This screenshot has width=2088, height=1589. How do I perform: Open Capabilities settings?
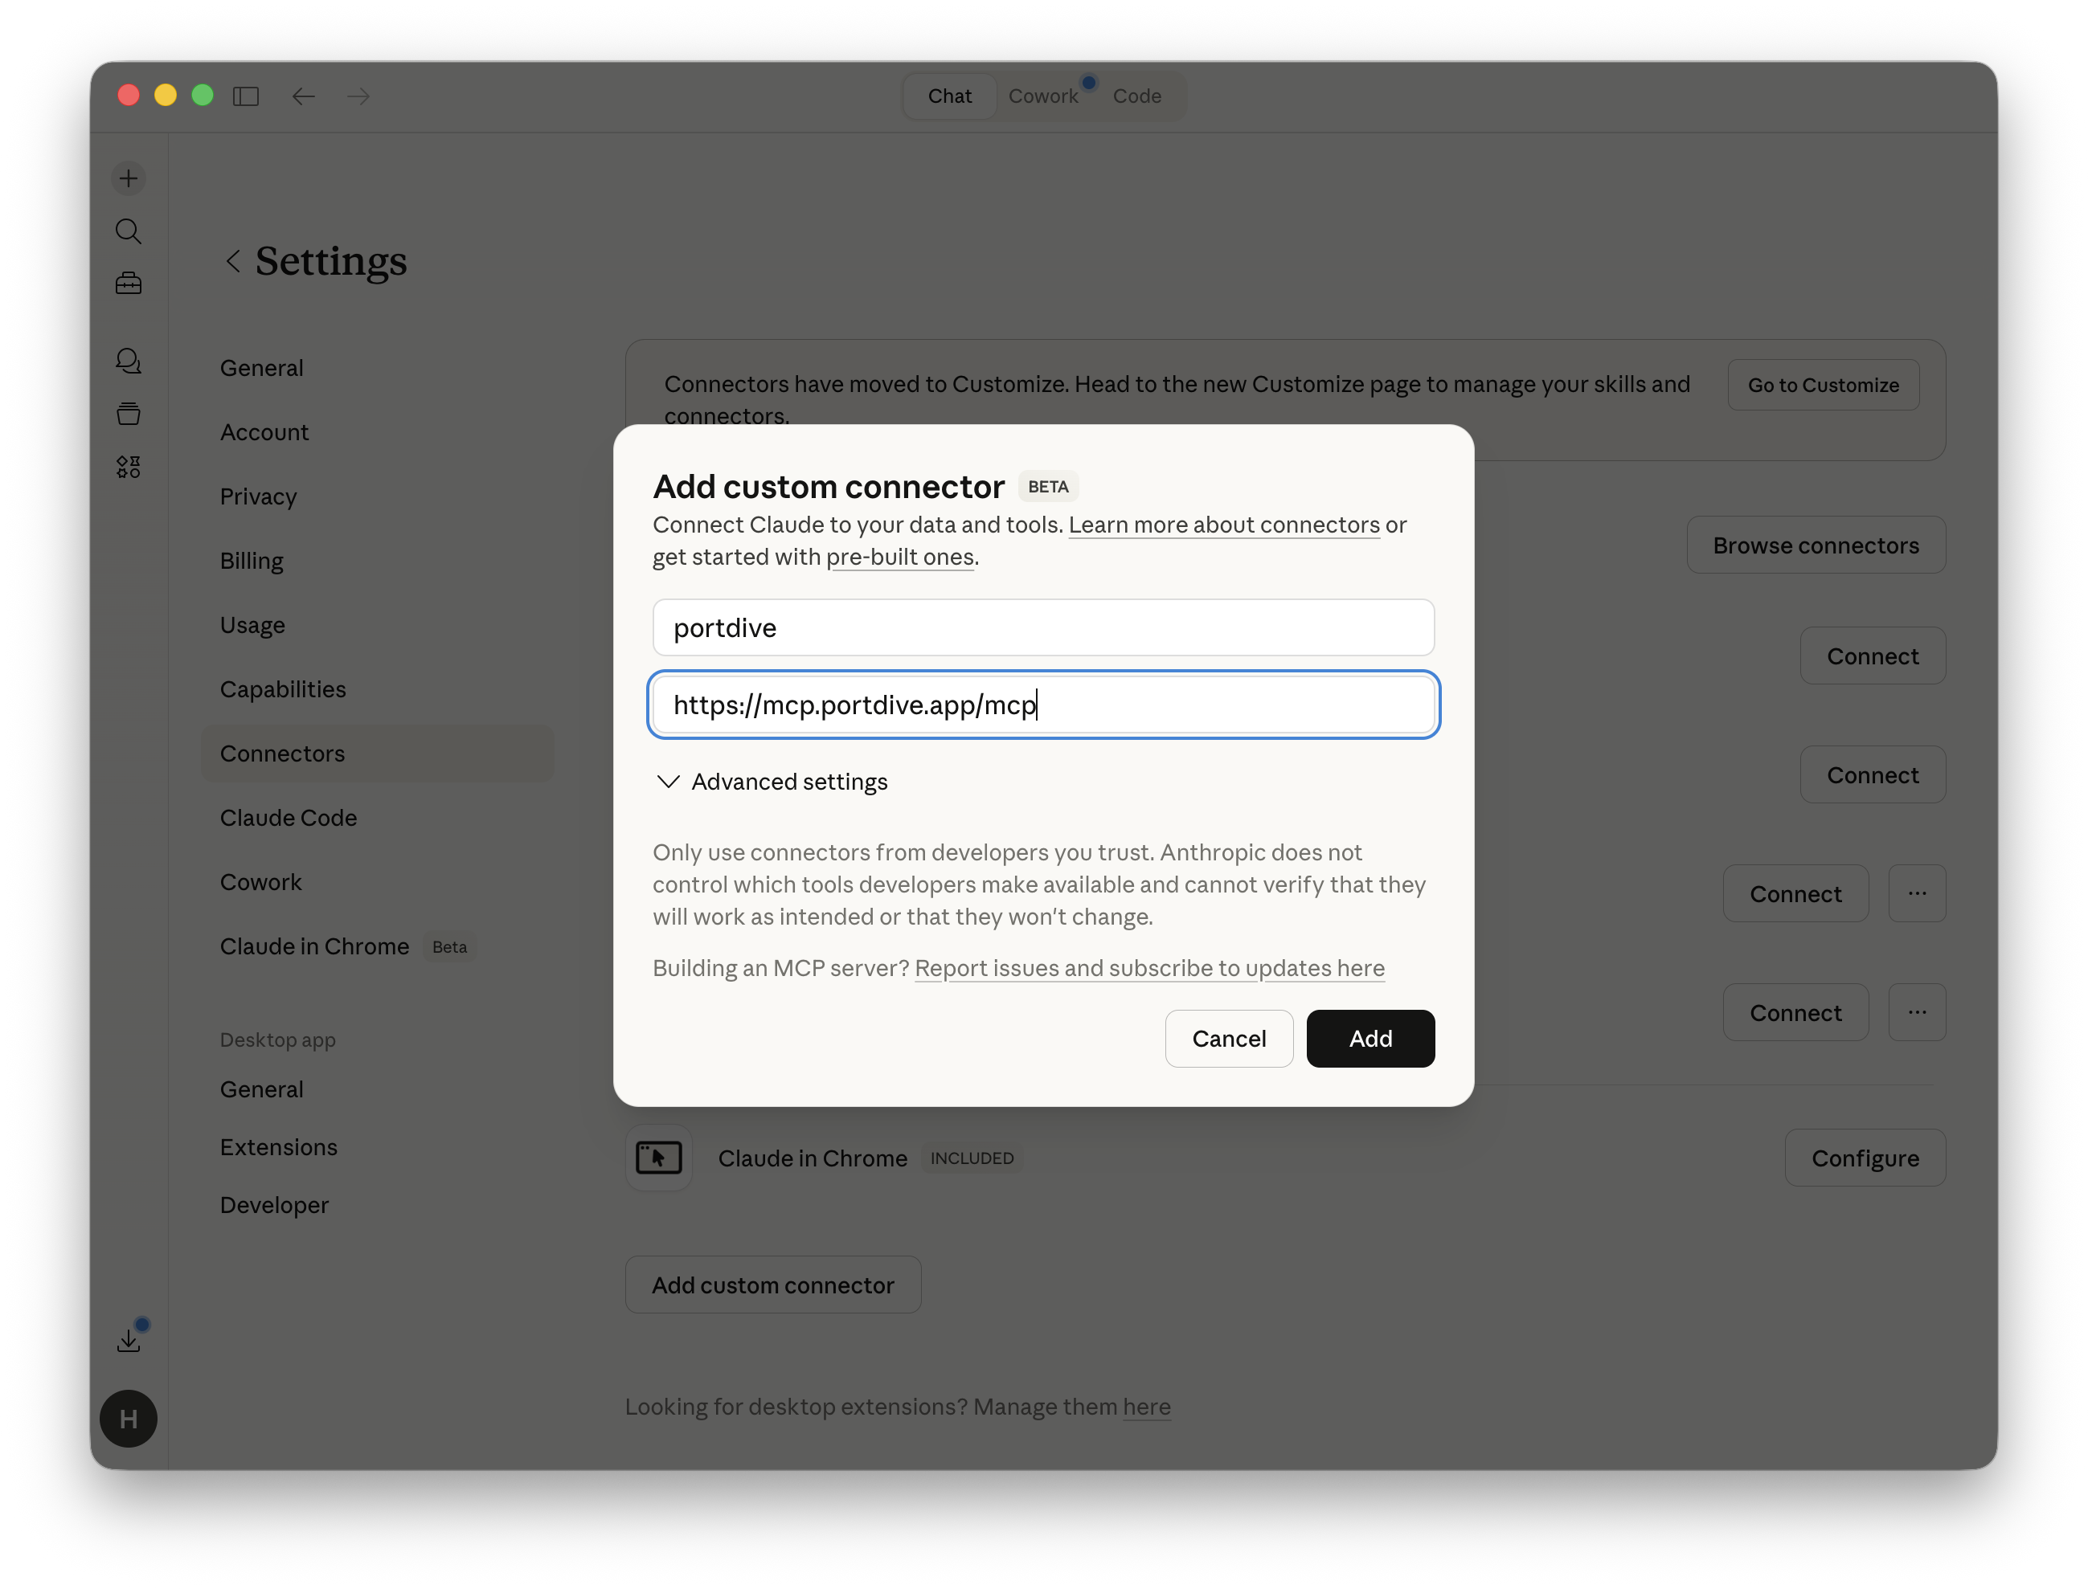pos(378,689)
